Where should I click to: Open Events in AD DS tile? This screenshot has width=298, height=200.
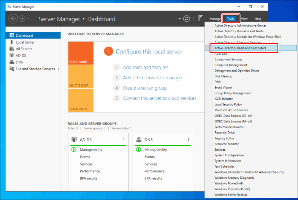click(x=85, y=157)
